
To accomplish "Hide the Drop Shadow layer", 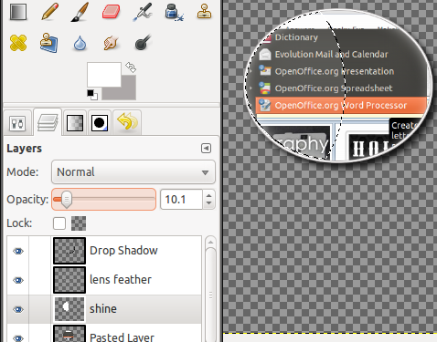I will [x=18, y=251].
